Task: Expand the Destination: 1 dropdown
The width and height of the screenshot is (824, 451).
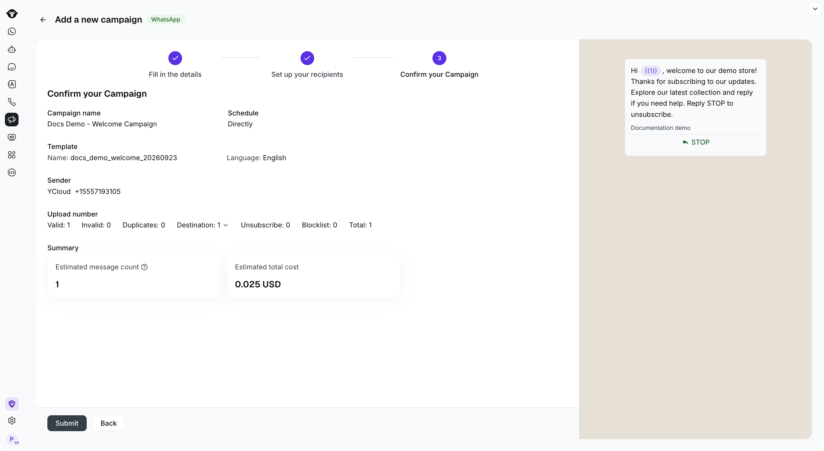Action: (x=202, y=225)
